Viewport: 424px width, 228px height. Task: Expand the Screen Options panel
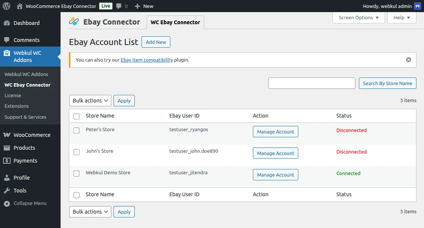[359, 18]
